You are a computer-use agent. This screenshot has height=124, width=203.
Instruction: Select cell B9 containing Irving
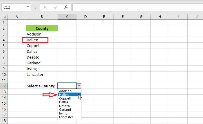[x=42, y=69]
